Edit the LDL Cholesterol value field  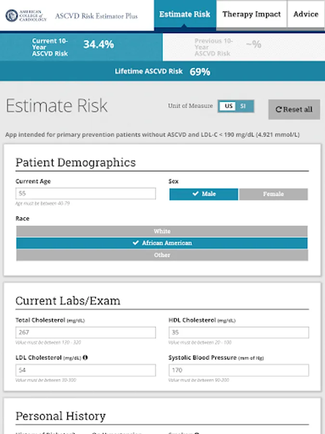[x=85, y=370]
